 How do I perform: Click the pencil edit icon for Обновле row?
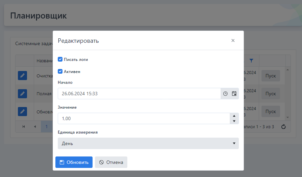click(x=22, y=111)
